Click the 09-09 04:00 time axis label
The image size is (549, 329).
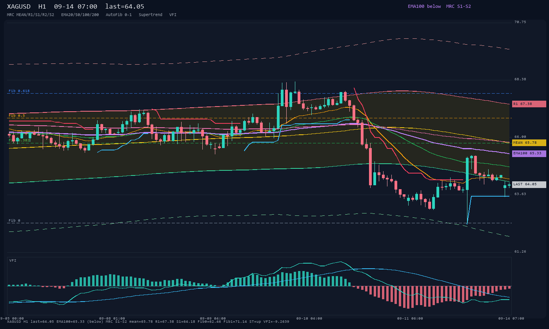pyautogui.click(x=213, y=318)
